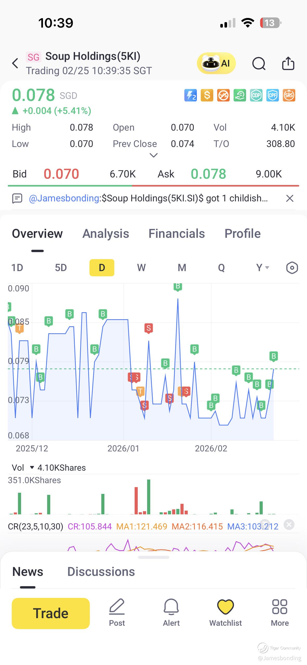
Task: Tap the bid price 0.070
Action: point(61,174)
